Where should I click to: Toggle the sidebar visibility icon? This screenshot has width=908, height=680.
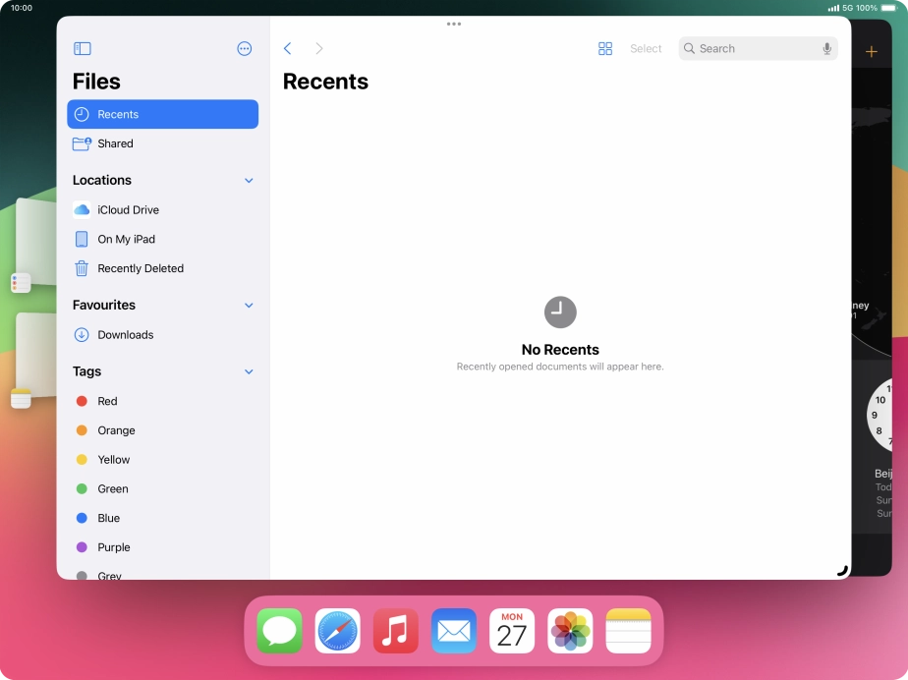tap(83, 48)
